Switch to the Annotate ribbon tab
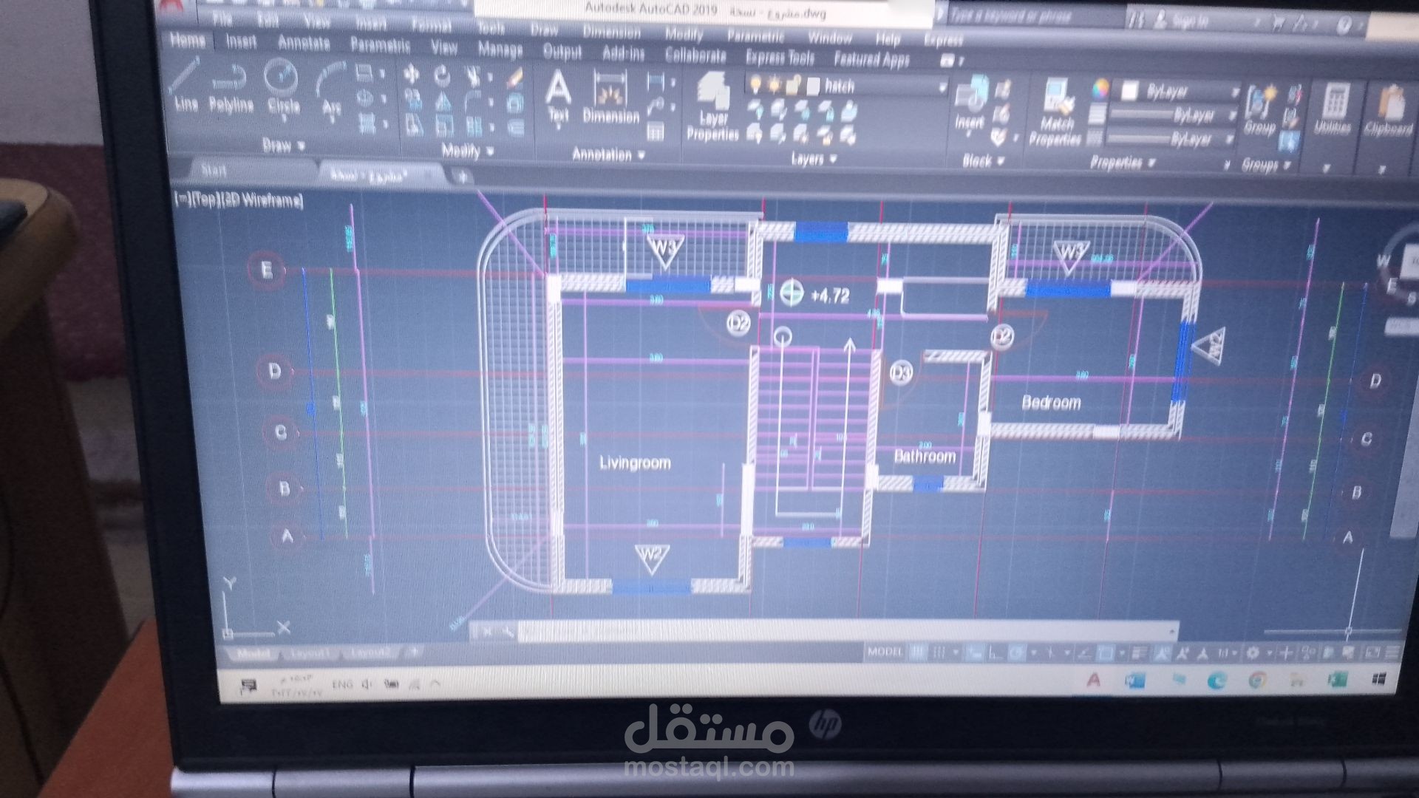The height and width of the screenshot is (798, 1419). [303, 44]
